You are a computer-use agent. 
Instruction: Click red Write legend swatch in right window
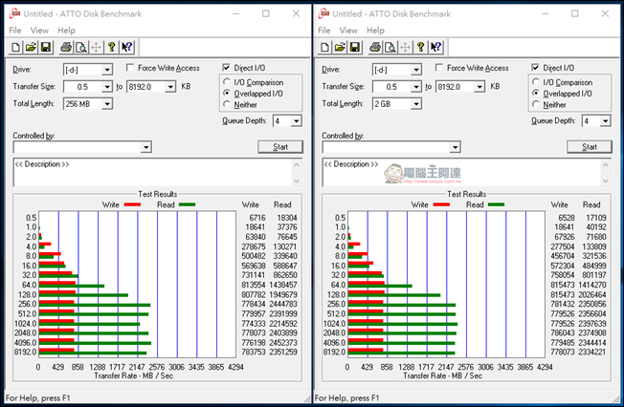[x=441, y=204]
